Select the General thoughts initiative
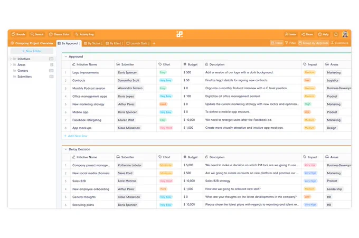 click(84, 197)
